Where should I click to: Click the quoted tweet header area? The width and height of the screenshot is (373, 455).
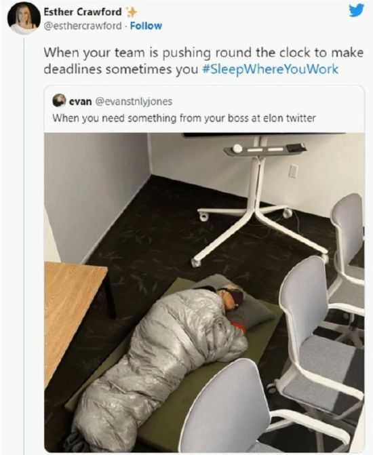pos(204,109)
